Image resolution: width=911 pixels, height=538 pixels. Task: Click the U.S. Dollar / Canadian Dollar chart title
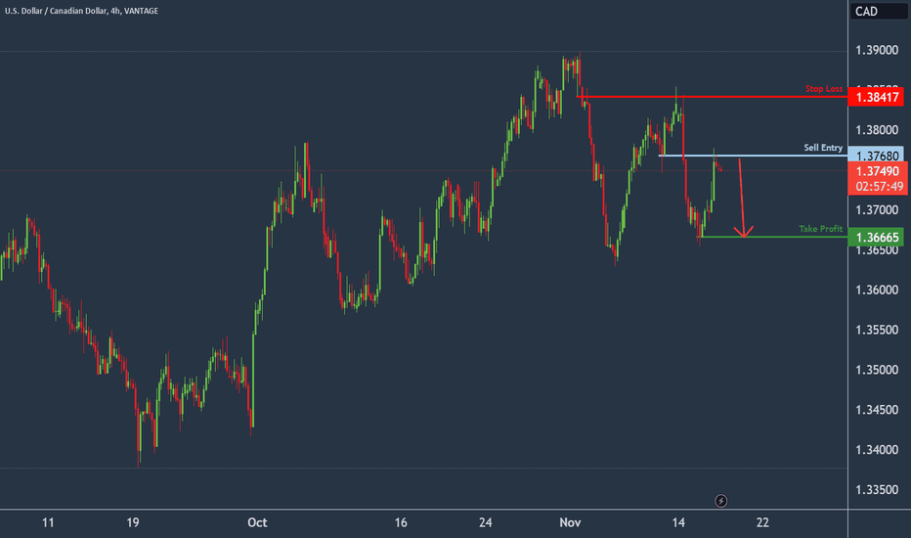81,11
